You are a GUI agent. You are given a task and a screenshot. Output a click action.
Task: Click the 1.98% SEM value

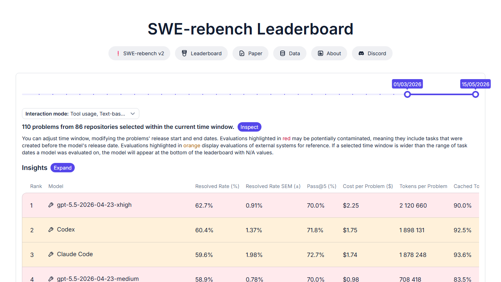pos(254,255)
